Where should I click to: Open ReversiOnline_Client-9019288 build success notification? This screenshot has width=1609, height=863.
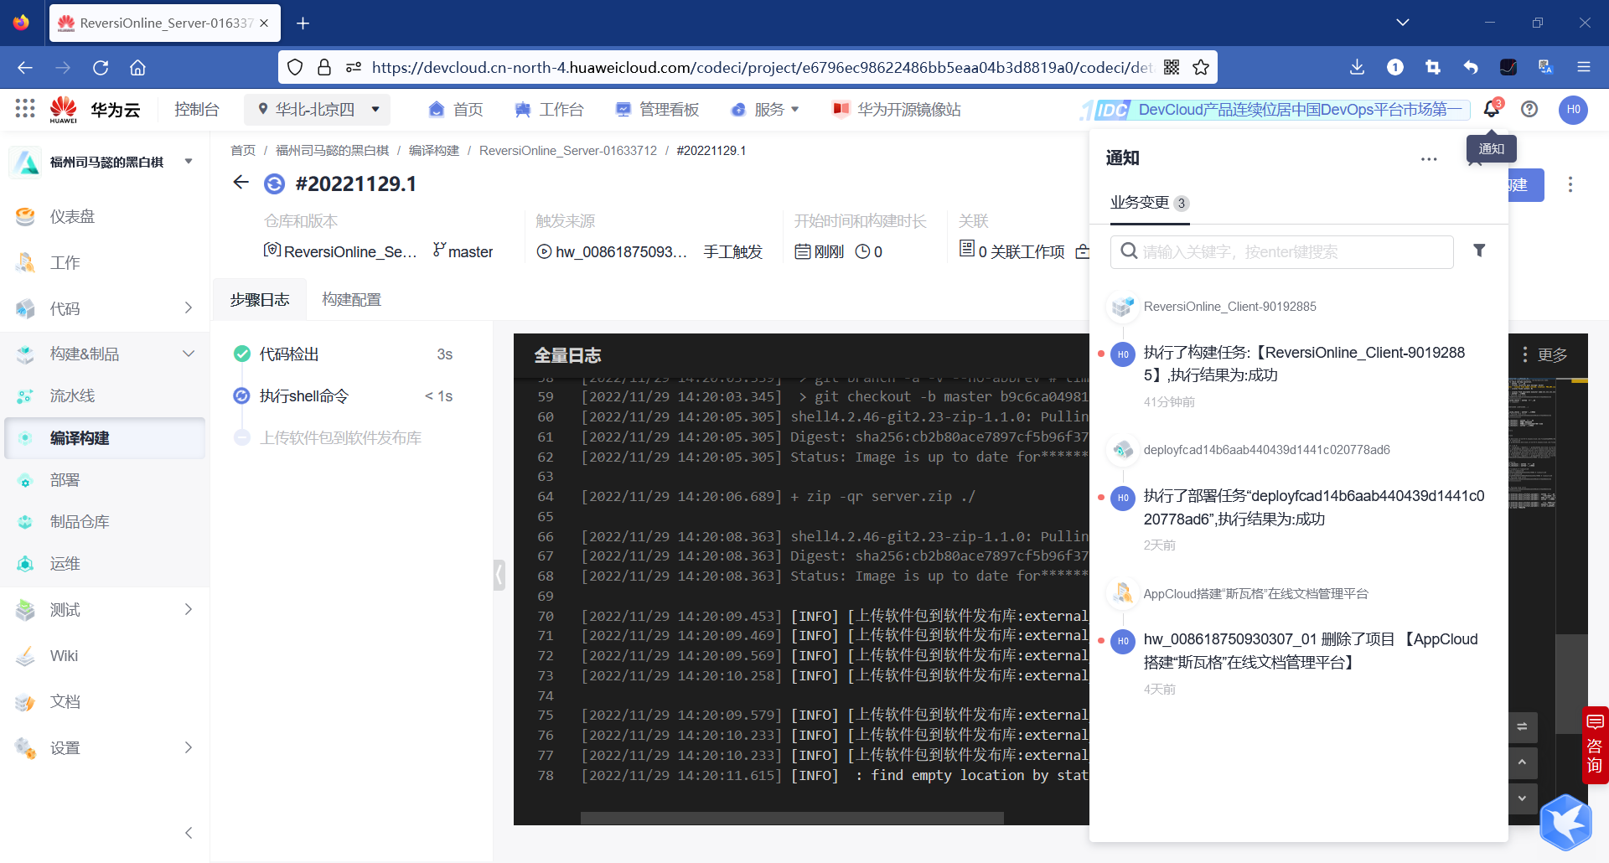(1304, 364)
